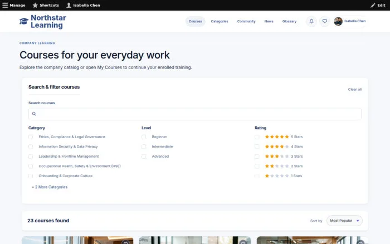Open the Shortcuts star menu
390x244 pixels.
46,5
